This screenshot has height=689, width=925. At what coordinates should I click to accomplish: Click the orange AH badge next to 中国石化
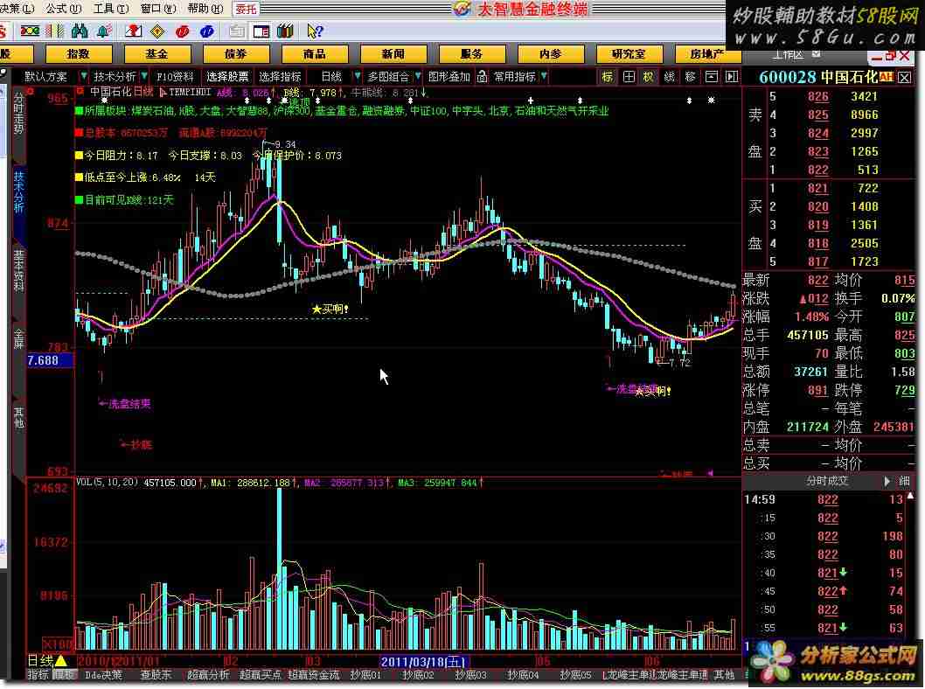[x=886, y=77]
